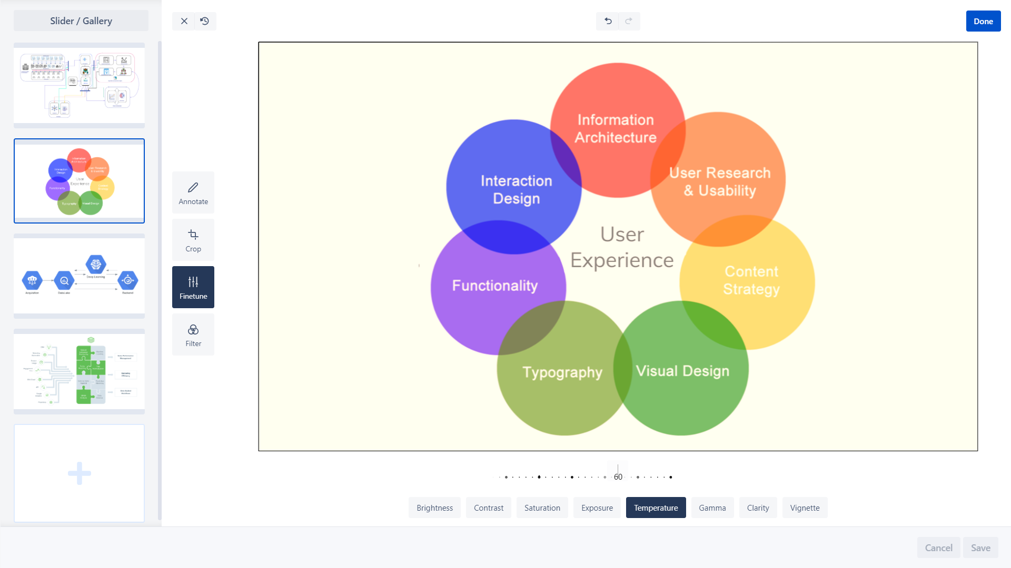Click the plus icon to add slide
The height and width of the screenshot is (568, 1011).
(x=80, y=473)
